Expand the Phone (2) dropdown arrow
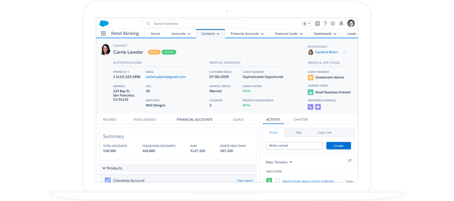 coord(128,72)
